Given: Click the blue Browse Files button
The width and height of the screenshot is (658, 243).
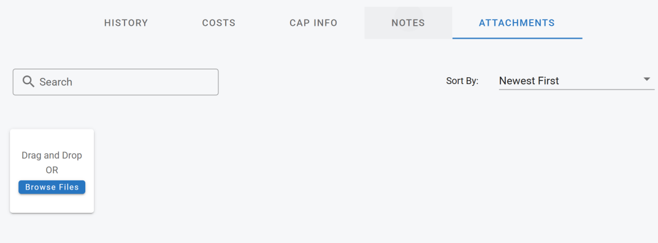Looking at the screenshot, I should click(x=52, y=187).
